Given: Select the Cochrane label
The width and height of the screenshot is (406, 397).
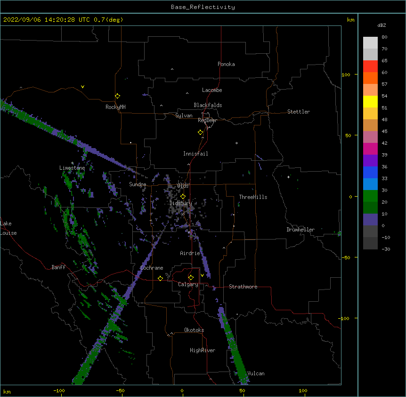Looking at the screenshot, I should (152, 268).
